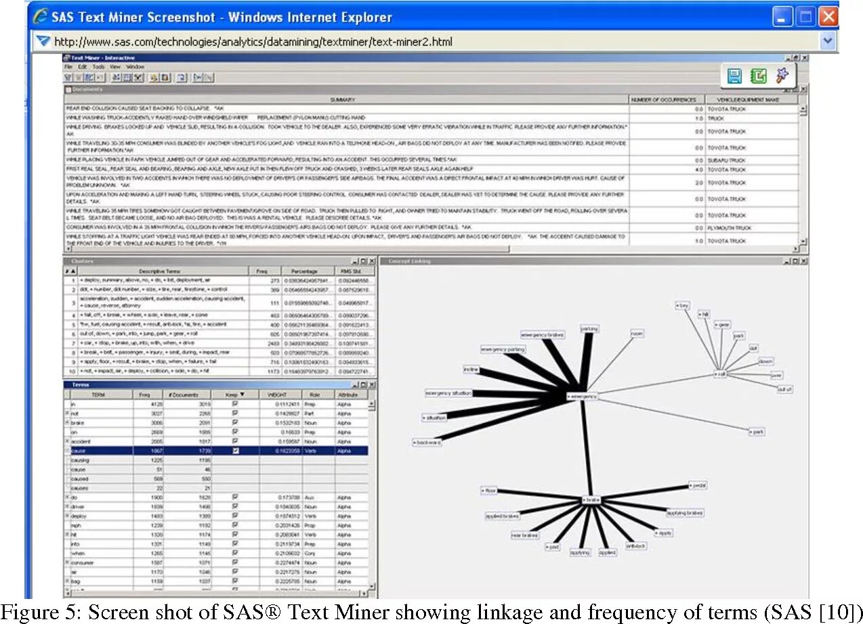The height and width of the screenshot is (624, 863).
Task: Select the '+ roll' node in graph
Action: pos(721,374)
